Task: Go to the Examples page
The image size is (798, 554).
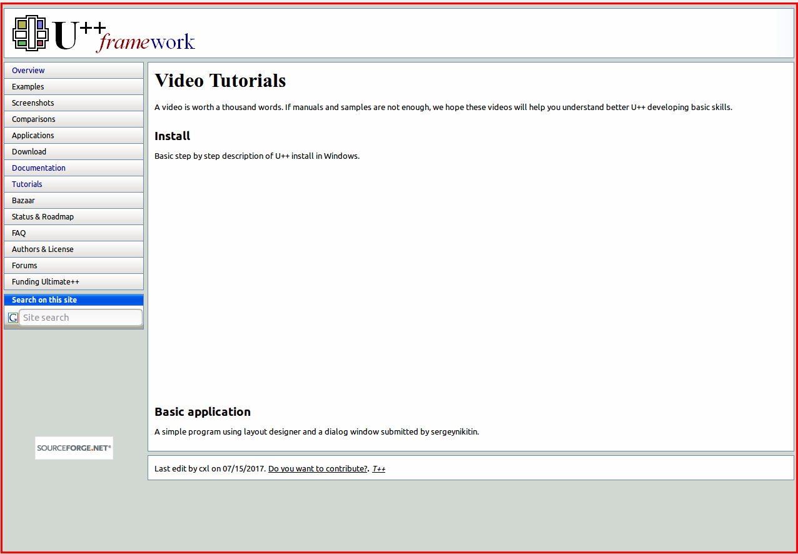Action: [x=28, y=87]
